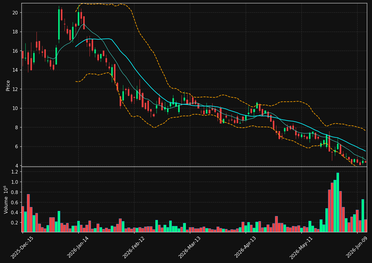Image resolution: width=372 pixels, height=263 pixels.
Task: Click the 2026-Apr-13 date label
Action: coord(245,248)
